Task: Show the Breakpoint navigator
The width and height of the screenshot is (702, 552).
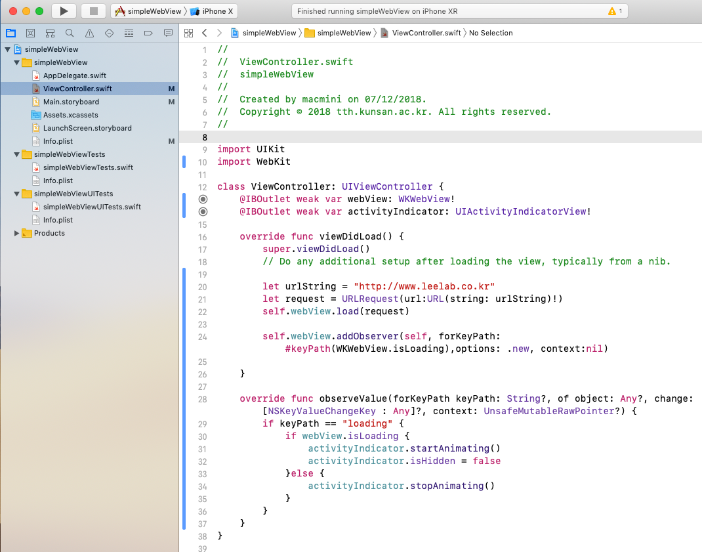Action: click(148, 33)
